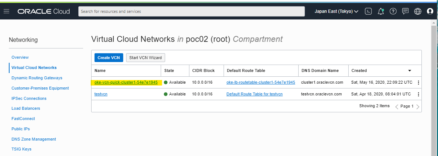Image resolution: width=438 pixels, height=156 pixels.
Task: Select Public IPs in sidebar
Action: coord(21,129)
